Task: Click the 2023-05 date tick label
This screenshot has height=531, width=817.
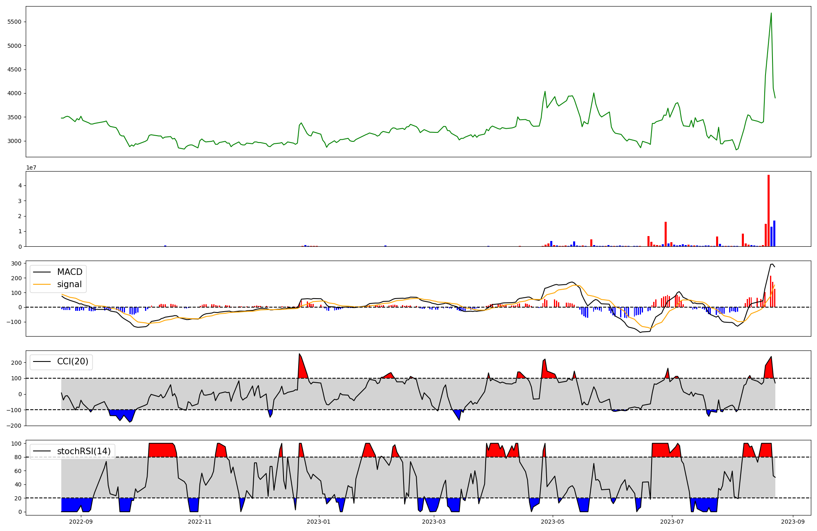Action: coord(553,522)
